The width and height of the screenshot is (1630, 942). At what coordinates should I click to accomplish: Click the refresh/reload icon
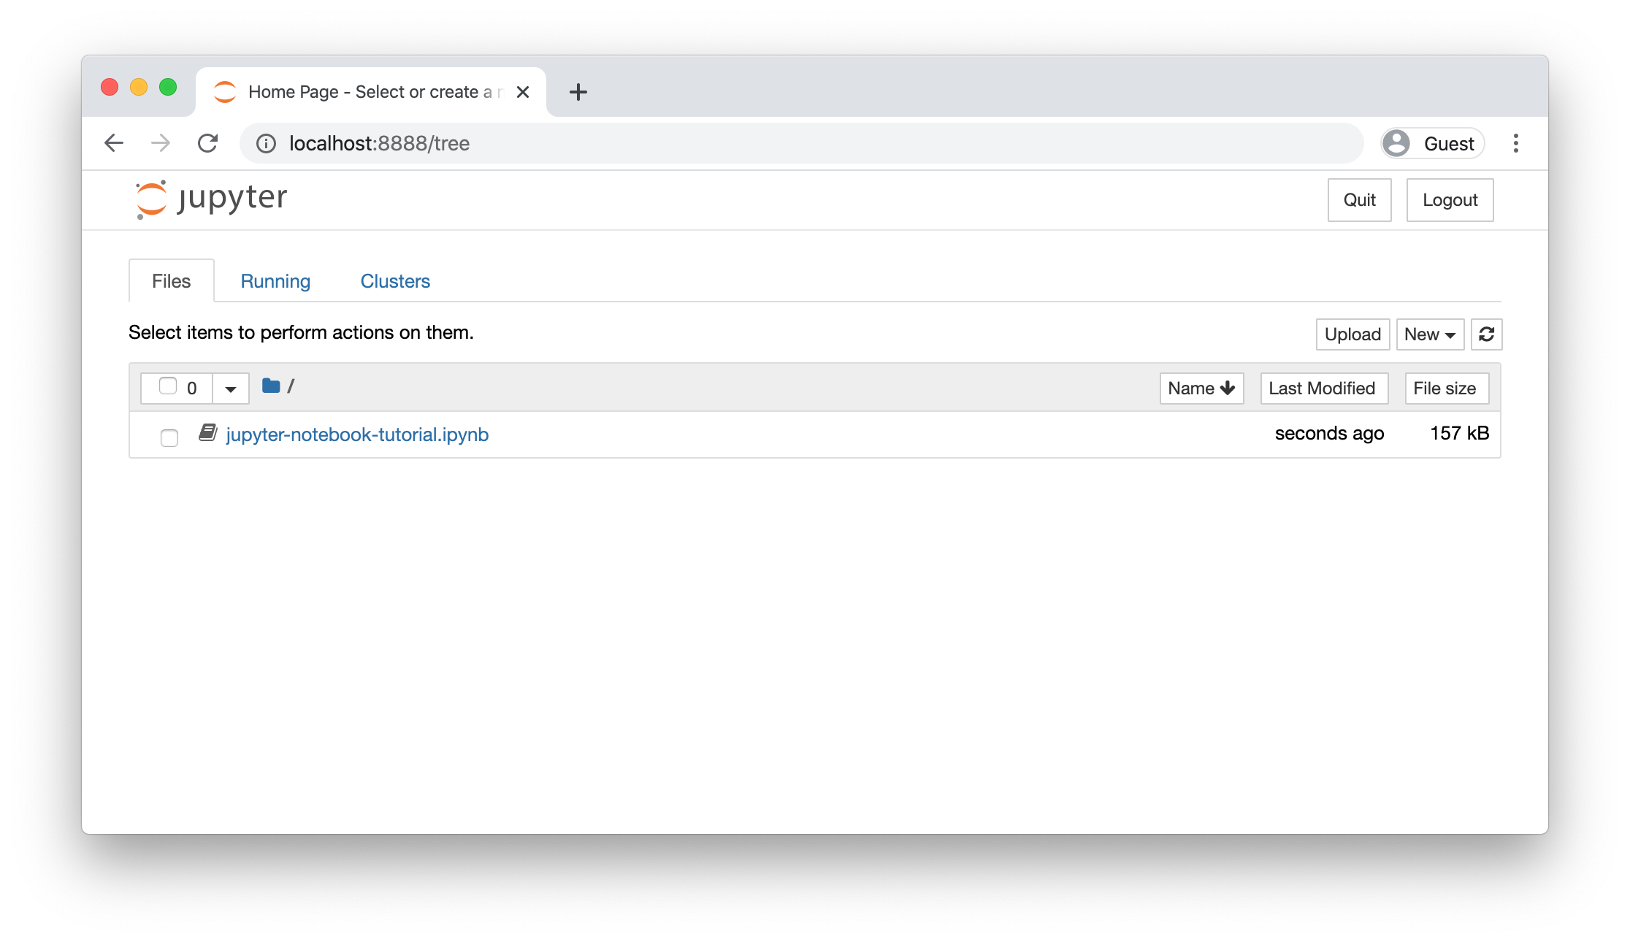pos(1485,334)
